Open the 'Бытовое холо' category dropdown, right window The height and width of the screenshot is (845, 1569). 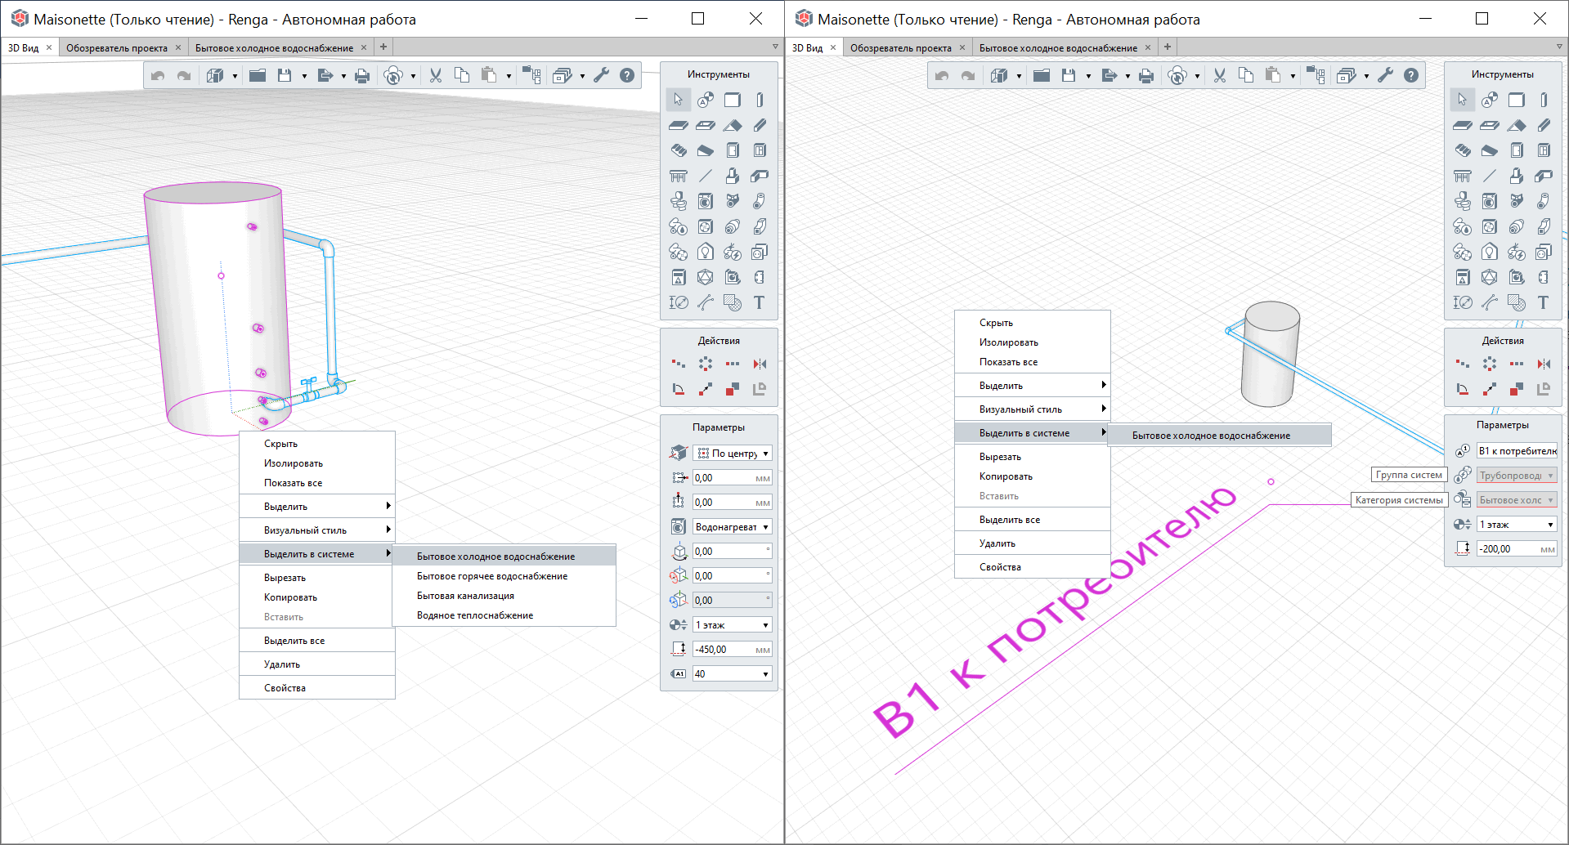coord(1517,500)
